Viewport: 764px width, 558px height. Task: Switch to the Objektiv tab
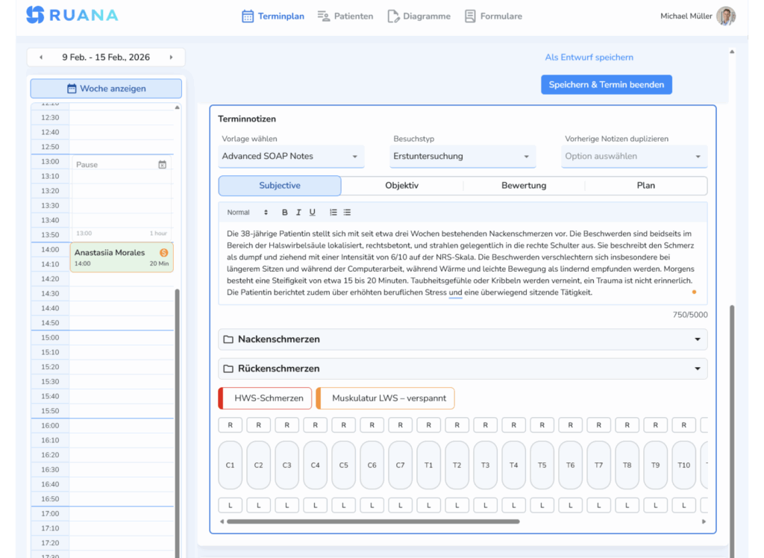[x=401, y=185]
